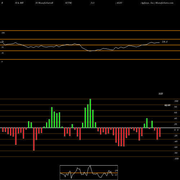Click the -100 label on the MR axis
This screenshot has height=180, width=180.
click(176, 159)
